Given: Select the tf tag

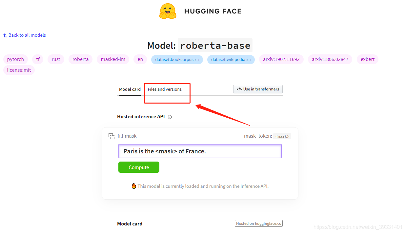Looking at the screenshot, I should tap(38, 59).
